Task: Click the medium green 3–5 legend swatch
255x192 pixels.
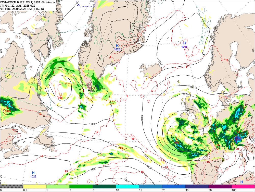Action: (x=81, y=186)
